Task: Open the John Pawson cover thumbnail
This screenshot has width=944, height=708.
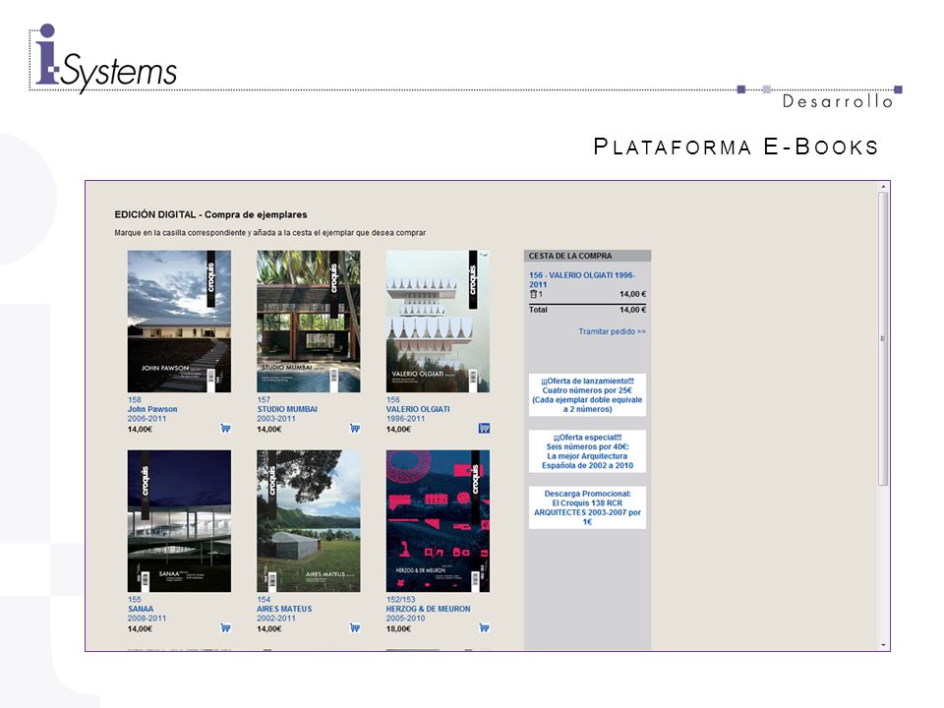Action: click(179, 322)
